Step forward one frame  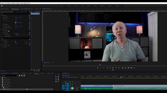point(116,68)
